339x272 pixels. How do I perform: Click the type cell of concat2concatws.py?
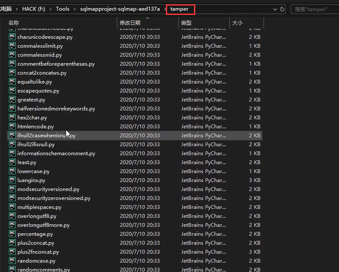[x=203, y=72]
